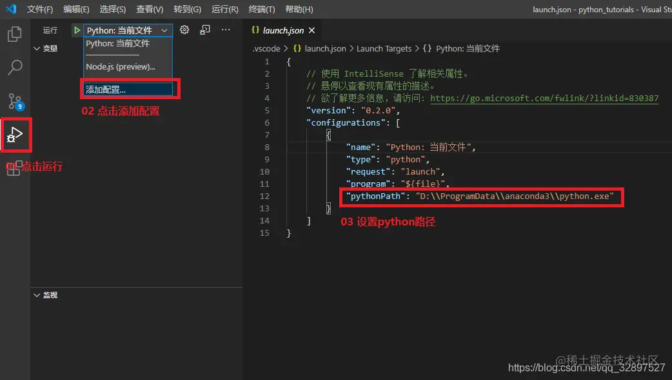
Task: Click the "request" key on line 10
Action: pyautogui.click(x=368, y=171)
